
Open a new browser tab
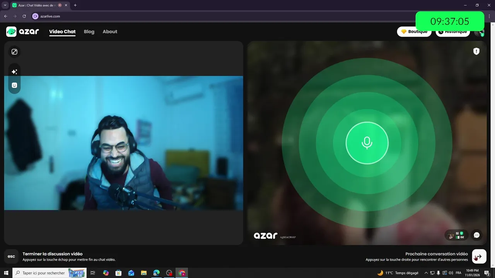(x=75, y=5)
